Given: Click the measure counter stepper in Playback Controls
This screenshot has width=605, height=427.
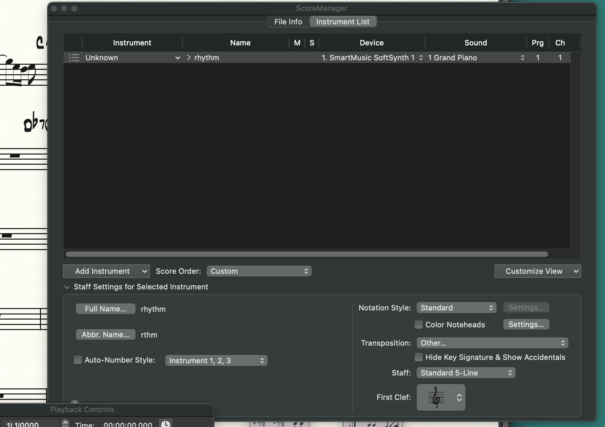Looking at the screenshot, I should tap(65, 423).
